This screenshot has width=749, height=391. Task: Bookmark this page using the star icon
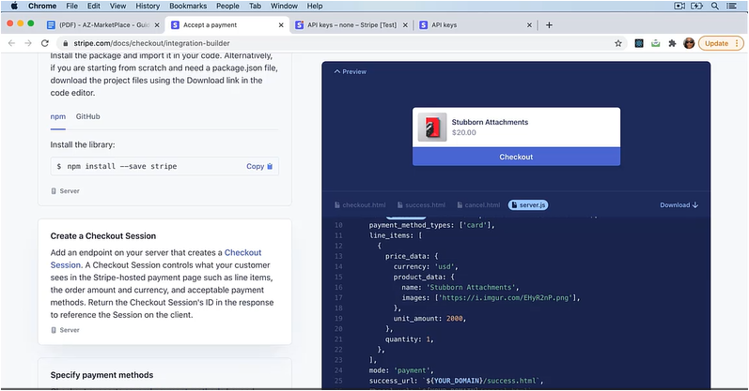(618, 43)
